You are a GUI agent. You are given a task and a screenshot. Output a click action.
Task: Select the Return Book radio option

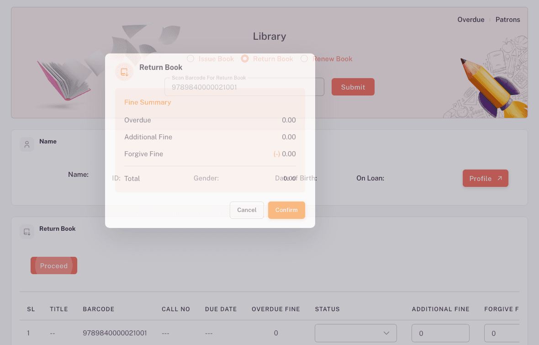[x=245, y=58]
